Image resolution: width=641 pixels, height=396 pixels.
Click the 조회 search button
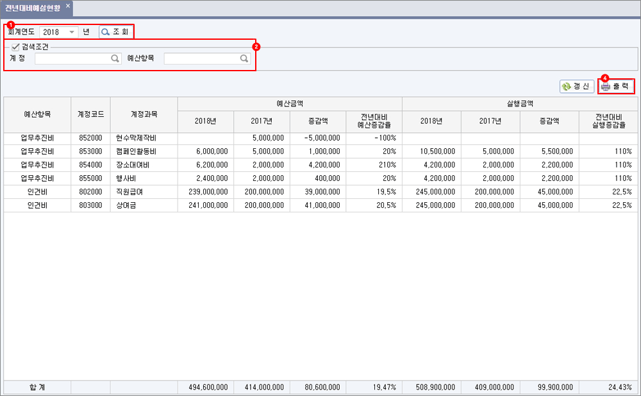(115, 31)
